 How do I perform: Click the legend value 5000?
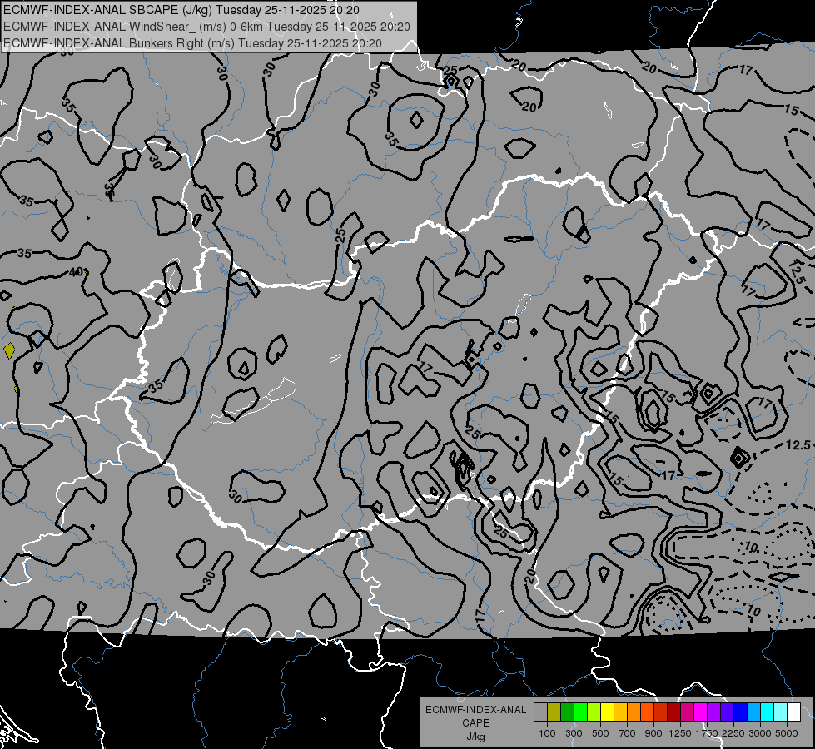tap(787, 733)
